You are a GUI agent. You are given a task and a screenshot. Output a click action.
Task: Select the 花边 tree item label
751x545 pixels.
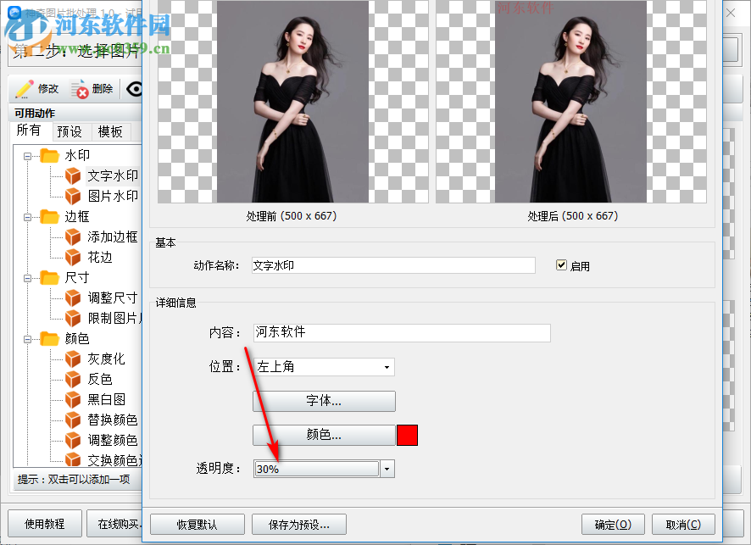(100, 257)
